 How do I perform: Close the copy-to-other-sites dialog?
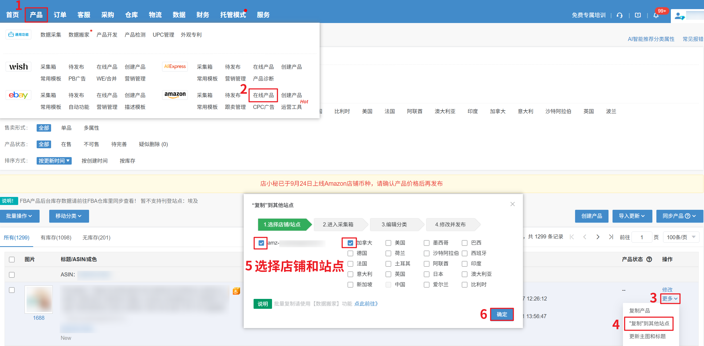(x=512, y=204)
